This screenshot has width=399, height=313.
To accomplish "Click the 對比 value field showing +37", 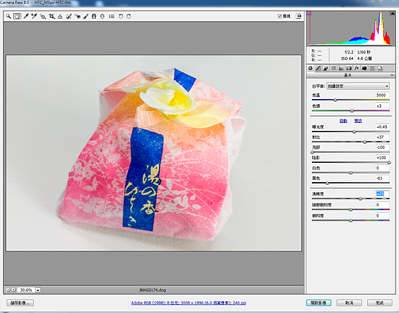I will (x=382, y=137).
